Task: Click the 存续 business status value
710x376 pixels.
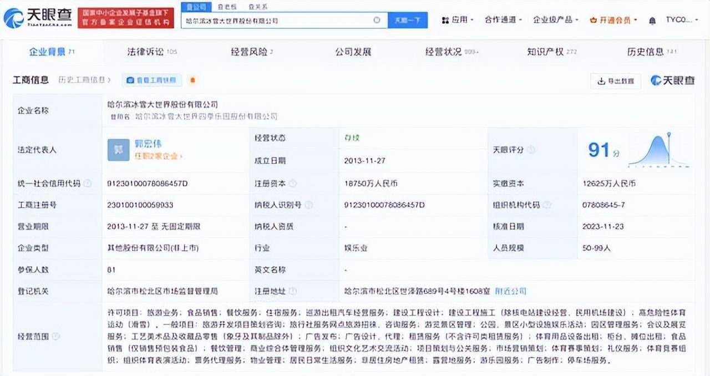Action: (x=352, y=138)
